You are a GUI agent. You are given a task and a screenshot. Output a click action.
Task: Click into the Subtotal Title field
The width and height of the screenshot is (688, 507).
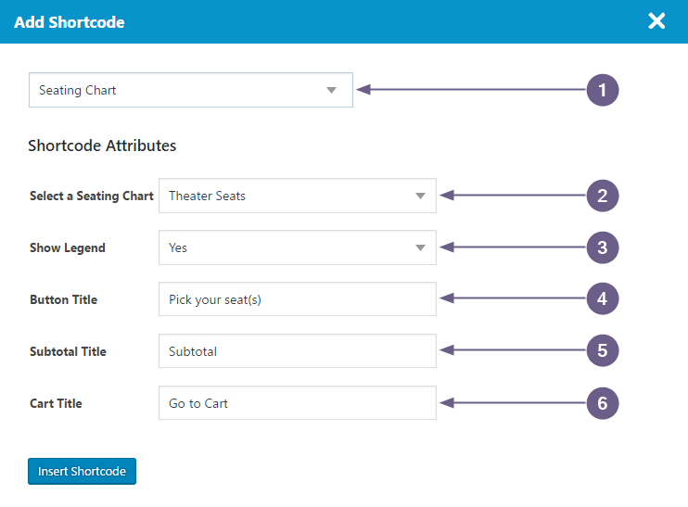298,351
